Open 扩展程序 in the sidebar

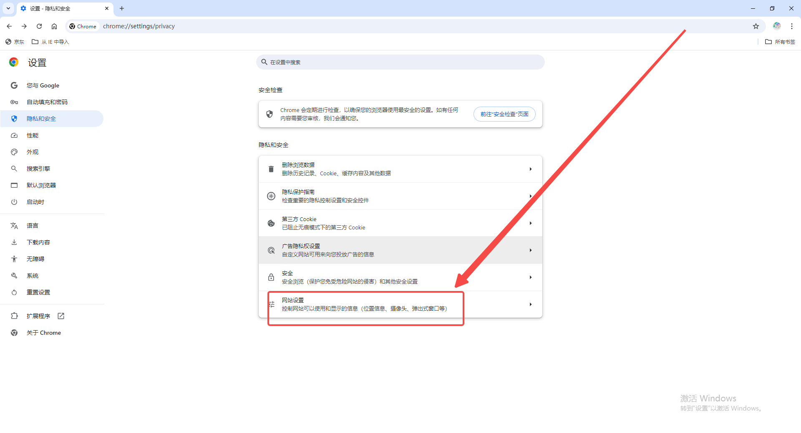click(52, 316)
